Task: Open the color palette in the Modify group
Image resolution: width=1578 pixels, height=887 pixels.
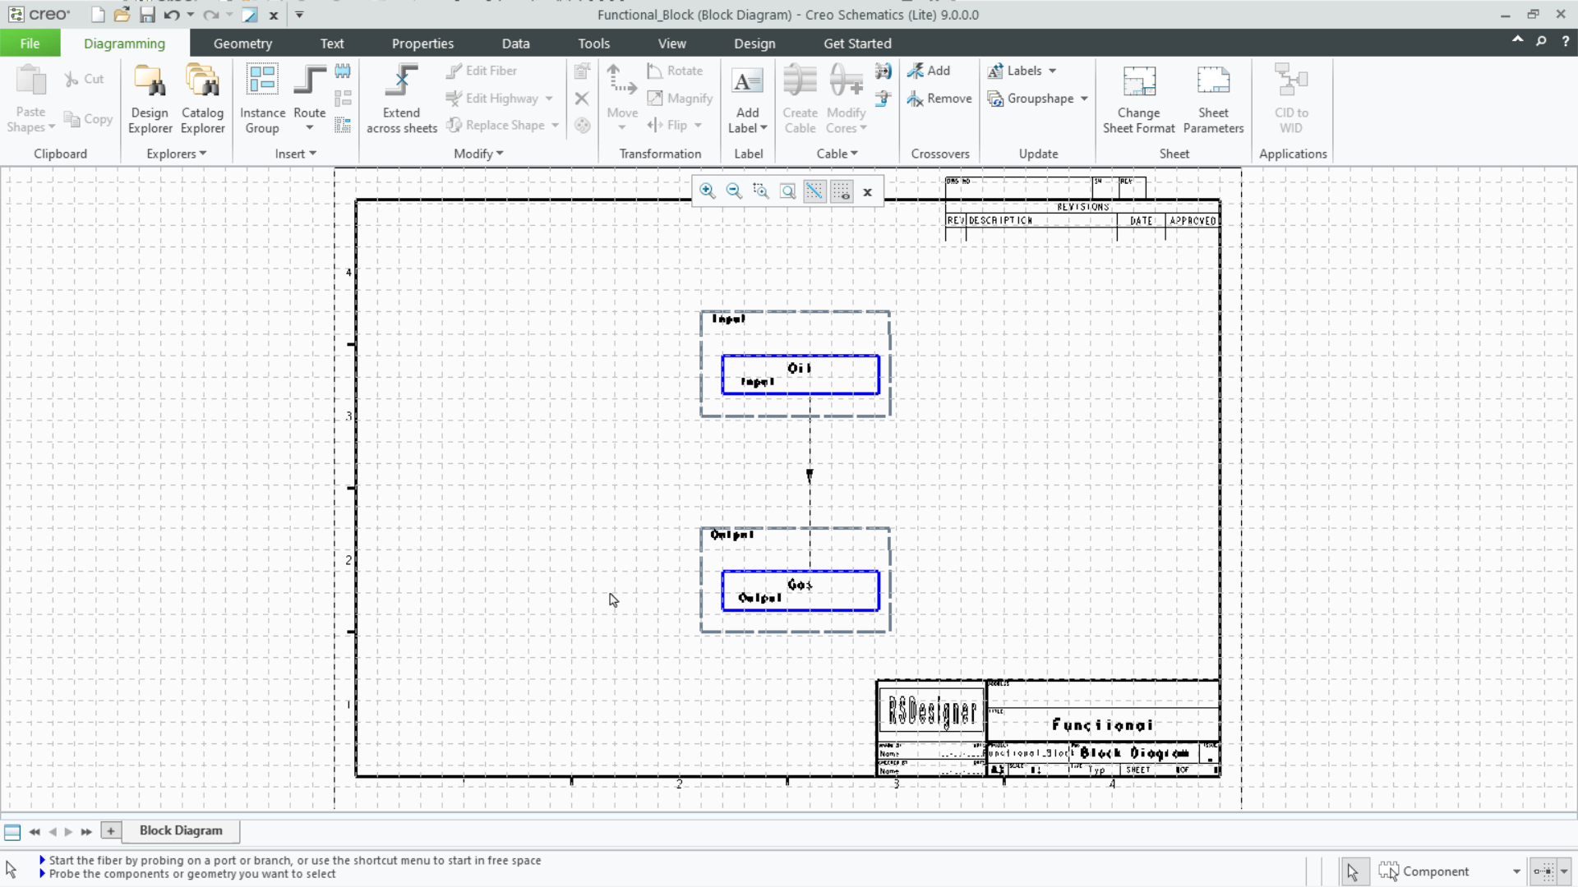Action: (x=582, y=125)
